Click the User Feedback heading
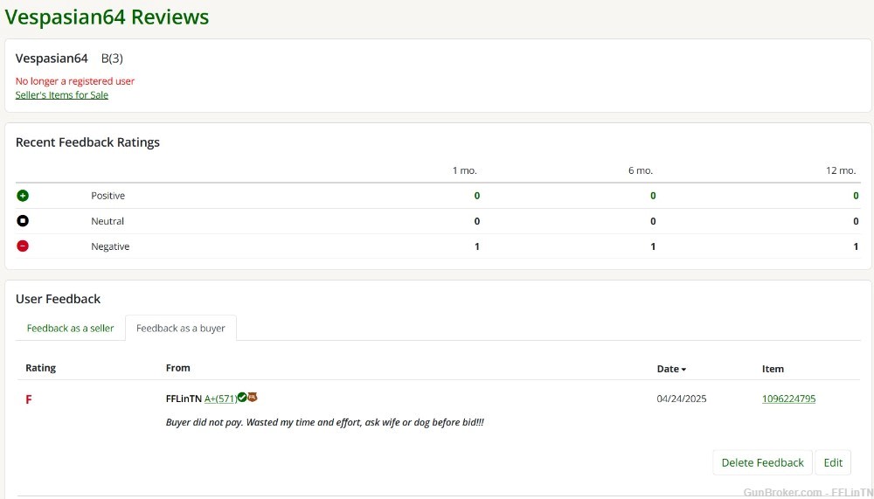This screenshot has height=499, width=874. click(x=58, y=299)
